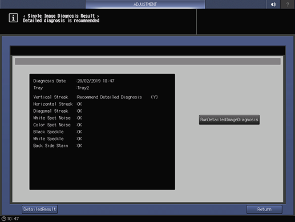The height and width of the screenshot is (222, 295).
Task: Click the Diagonal Streak row
Action: click(58, 111)
